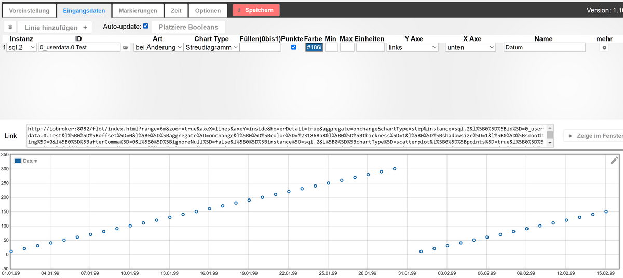Image resolution: width=623 pixels, height=278 pixels.
Task: Click the Datum legend label
Action: pos(30,161)
